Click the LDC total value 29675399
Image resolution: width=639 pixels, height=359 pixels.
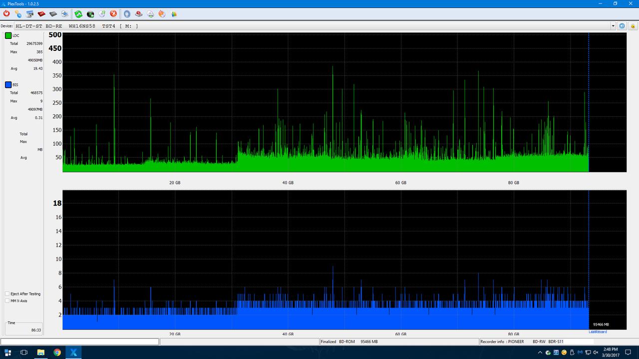[x=34, y=43]
